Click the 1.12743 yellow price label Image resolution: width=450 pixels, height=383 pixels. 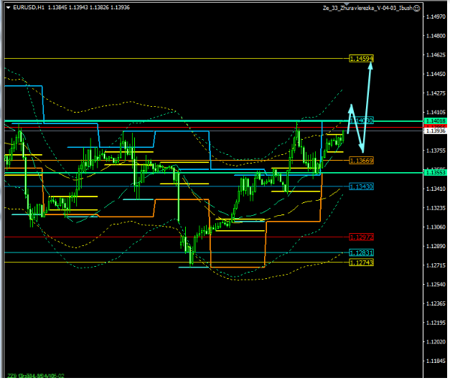coord(361,263)
